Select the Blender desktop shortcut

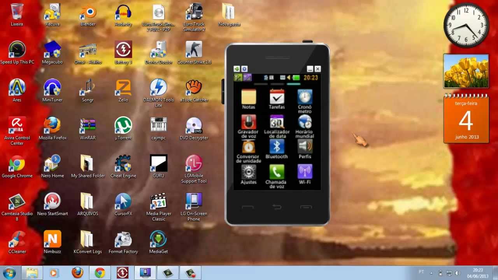pyautogui.click(x=88, y=15)
